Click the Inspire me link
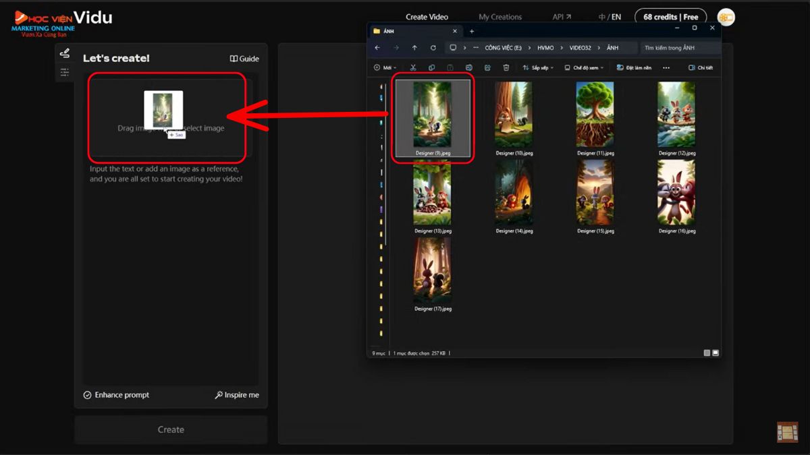 point(237,395)
